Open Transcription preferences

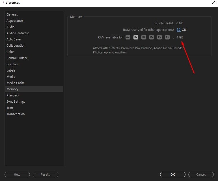34,114
